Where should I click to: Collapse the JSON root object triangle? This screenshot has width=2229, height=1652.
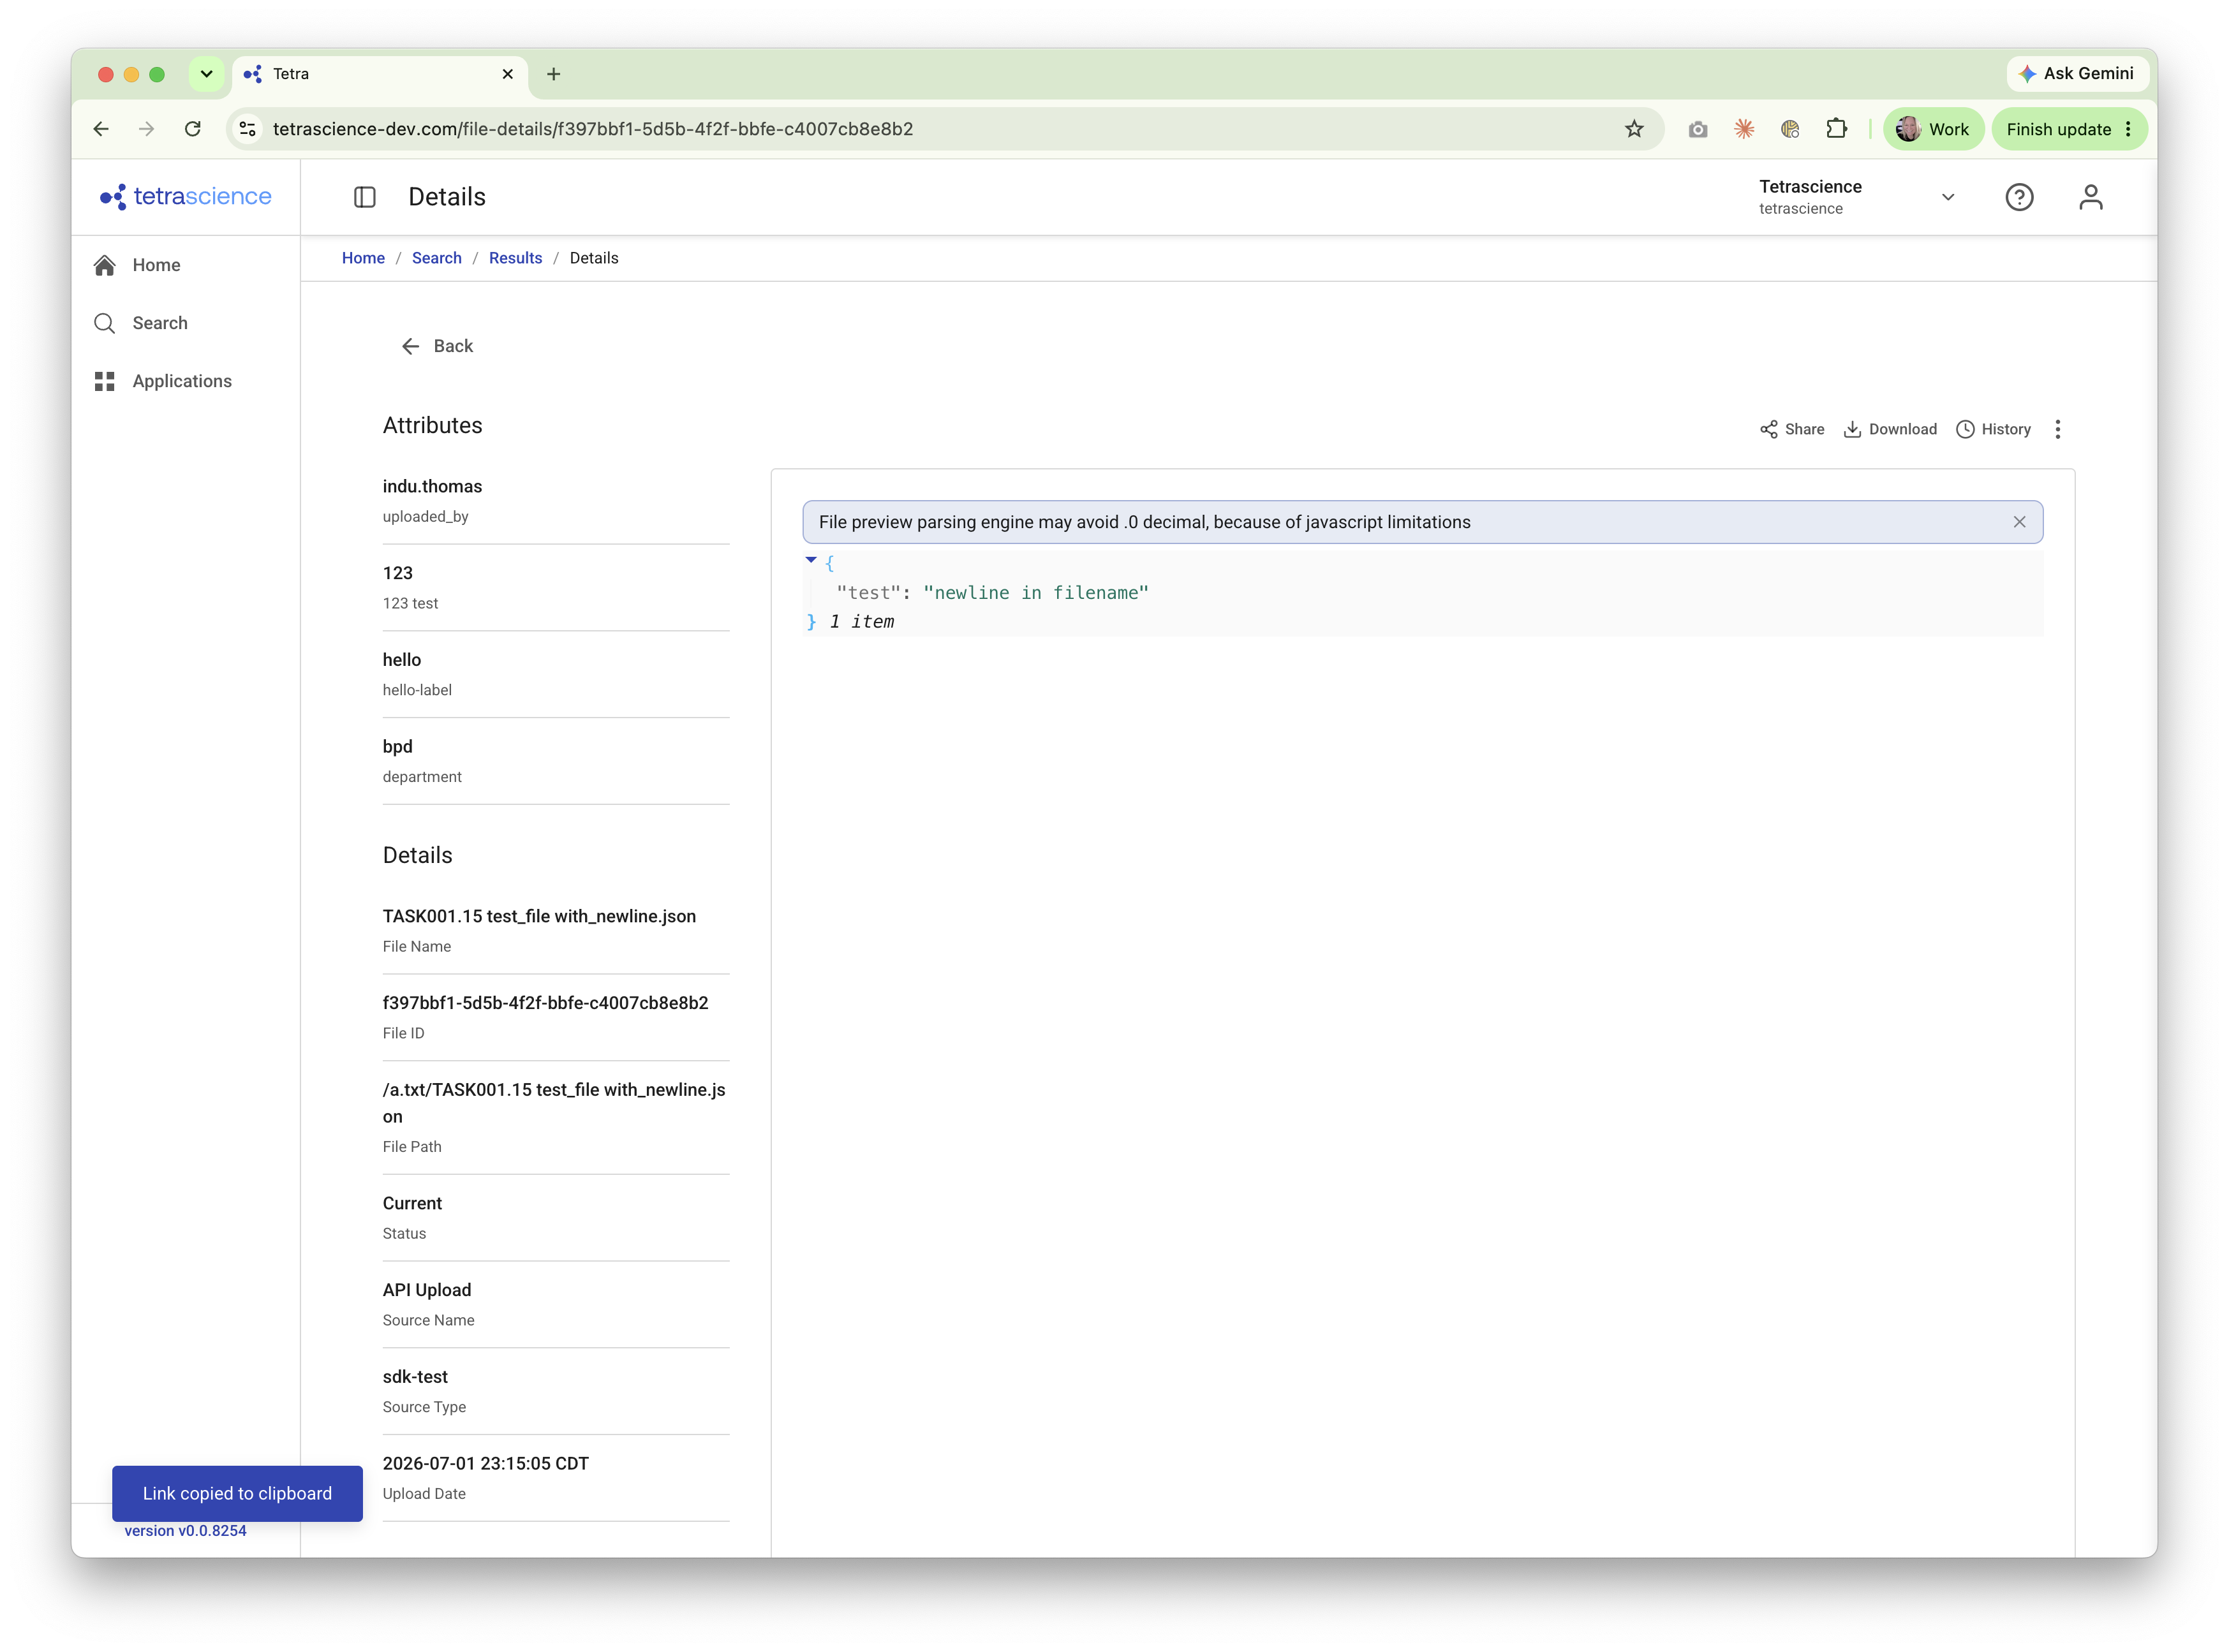[811, 560]
